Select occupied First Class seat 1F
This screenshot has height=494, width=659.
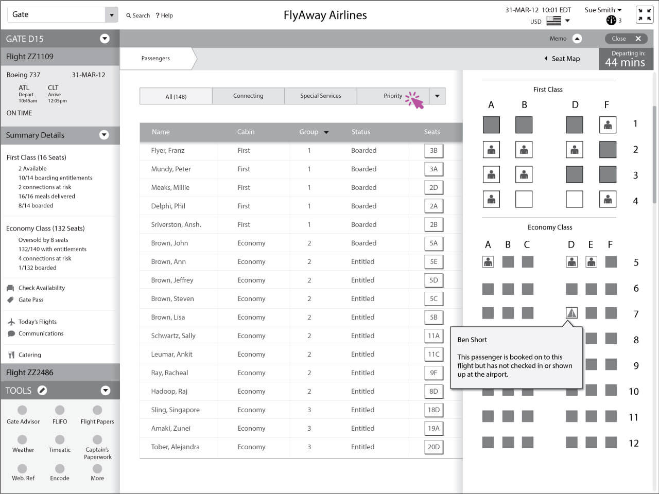point(608,125)
